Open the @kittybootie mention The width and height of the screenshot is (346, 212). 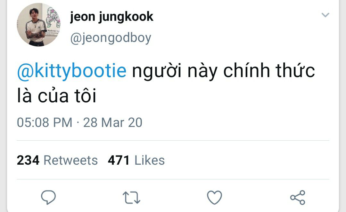(x=72, y=71)
